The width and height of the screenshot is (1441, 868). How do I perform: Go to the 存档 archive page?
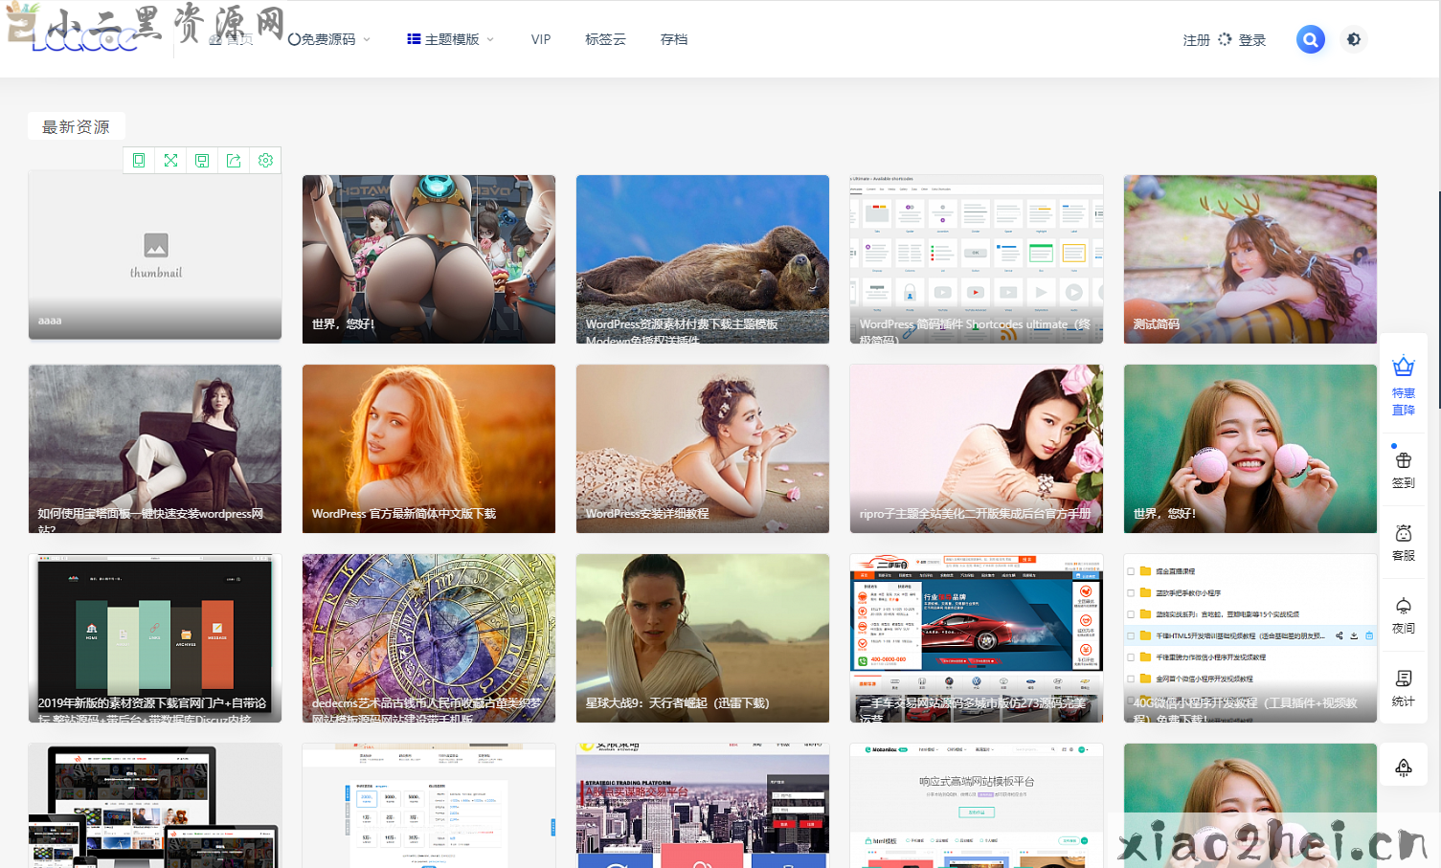[674, 39]
